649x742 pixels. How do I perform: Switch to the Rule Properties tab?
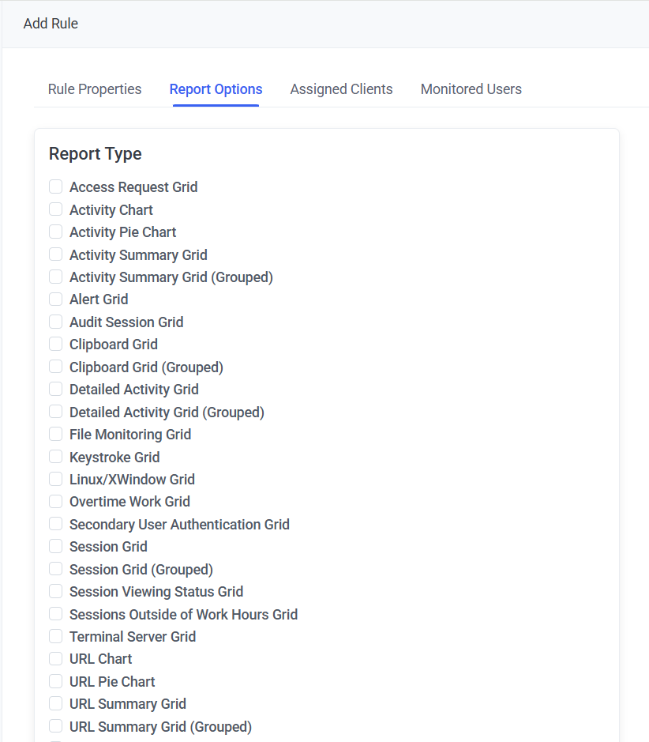point(95,89)
